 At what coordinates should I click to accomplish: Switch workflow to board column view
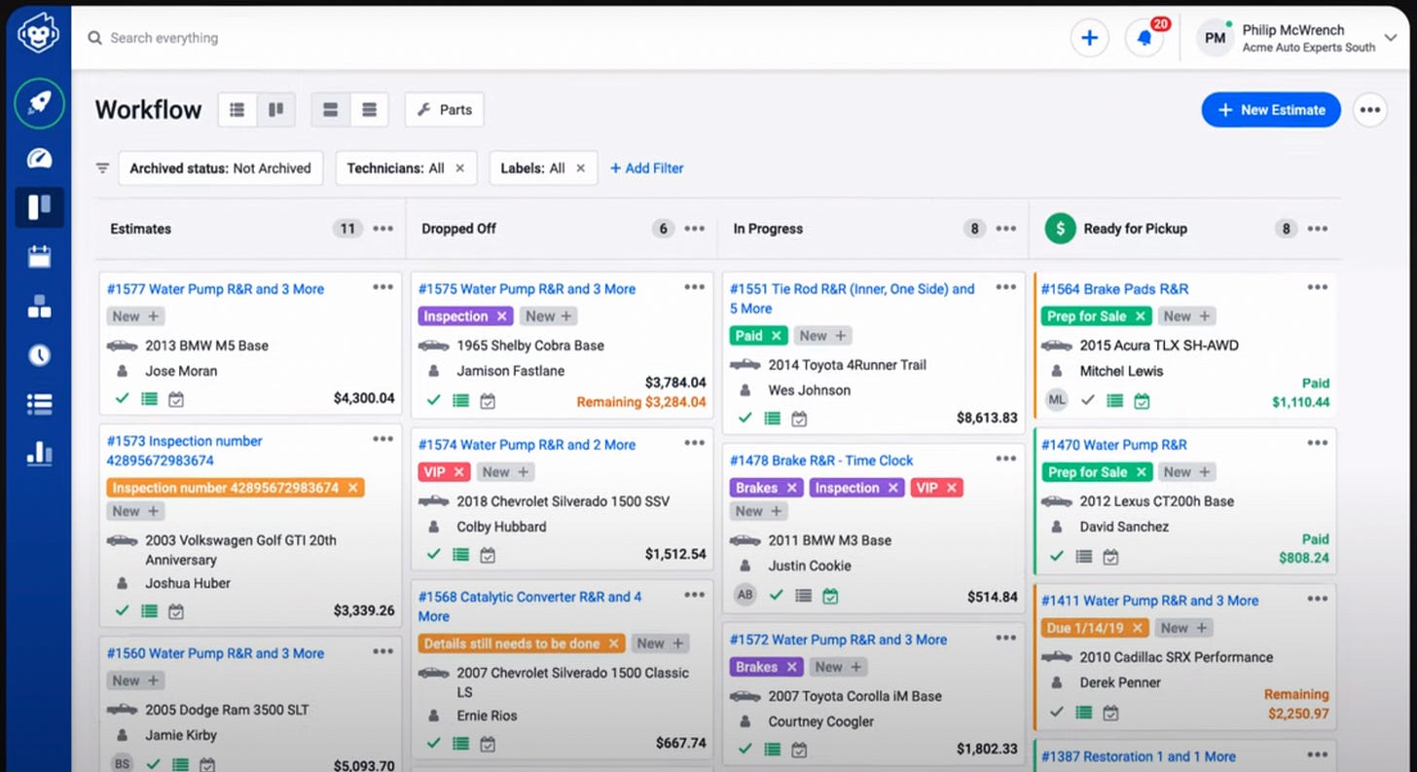coord(275,110)
